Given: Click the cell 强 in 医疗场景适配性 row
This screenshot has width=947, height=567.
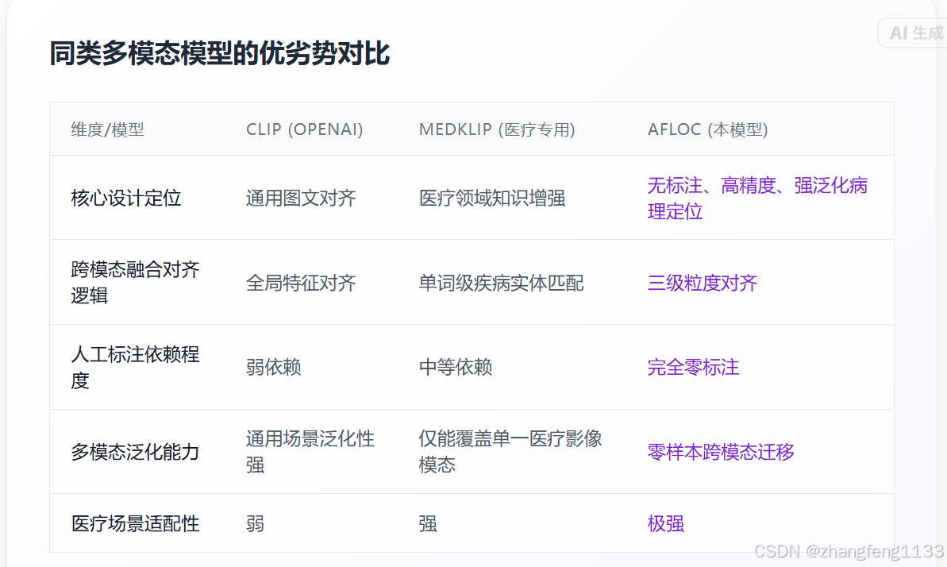Looking at the screenshot, I should (428, 523).
